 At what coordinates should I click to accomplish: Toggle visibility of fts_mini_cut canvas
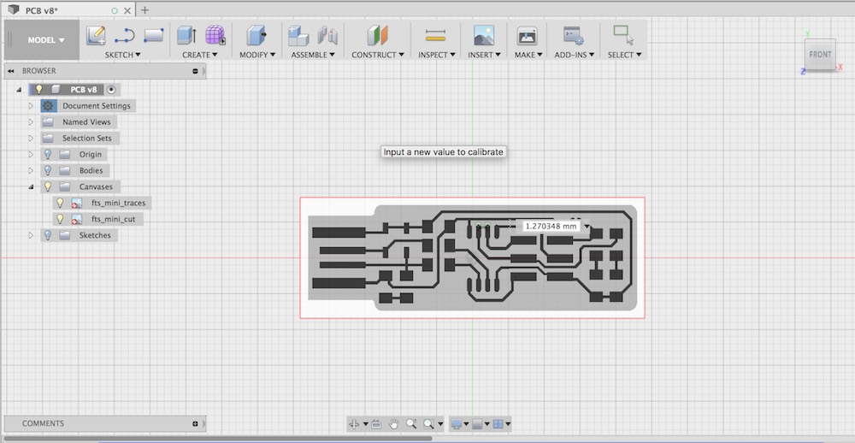tap(60, 219)
